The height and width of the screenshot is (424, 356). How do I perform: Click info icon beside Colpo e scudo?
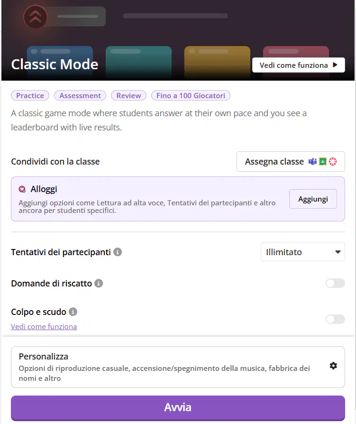click(73, 312)
